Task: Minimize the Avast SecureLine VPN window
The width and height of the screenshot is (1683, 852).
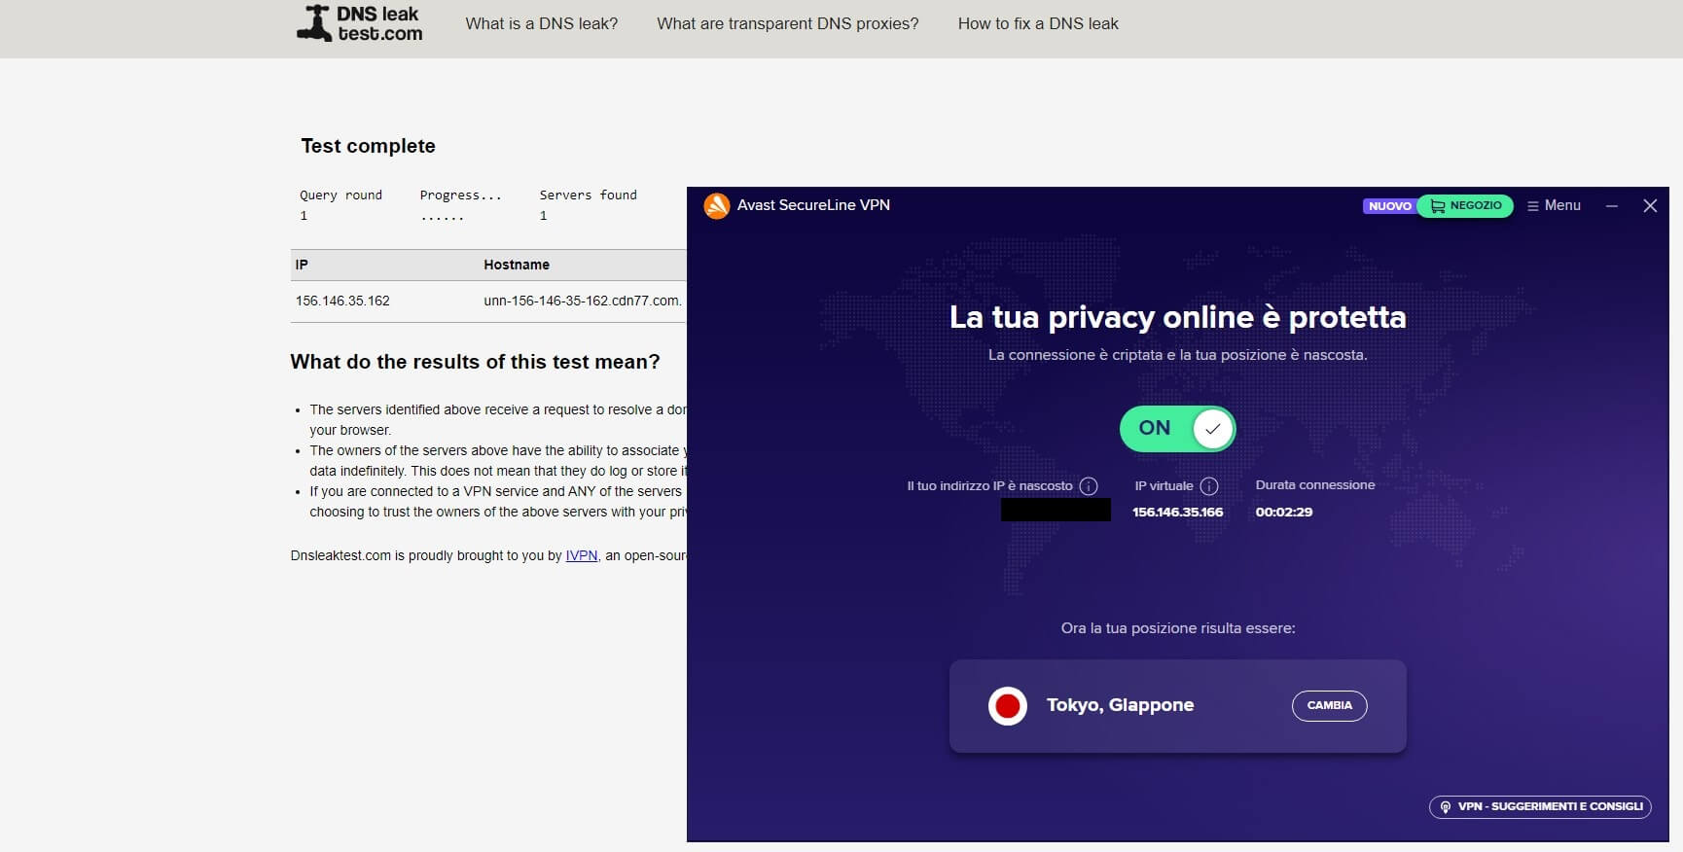Action: click(1612, 206)
